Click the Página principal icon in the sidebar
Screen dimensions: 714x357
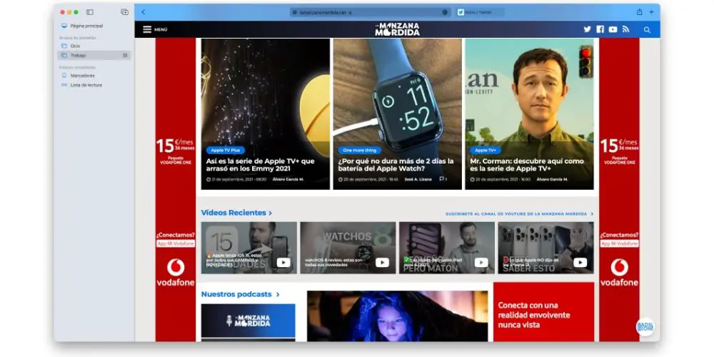(x=64, y=26)
